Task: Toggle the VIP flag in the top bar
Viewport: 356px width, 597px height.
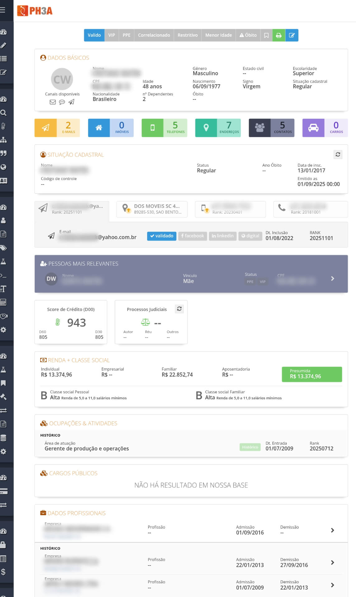Action: pyautogui.click(x=111, y=35)
